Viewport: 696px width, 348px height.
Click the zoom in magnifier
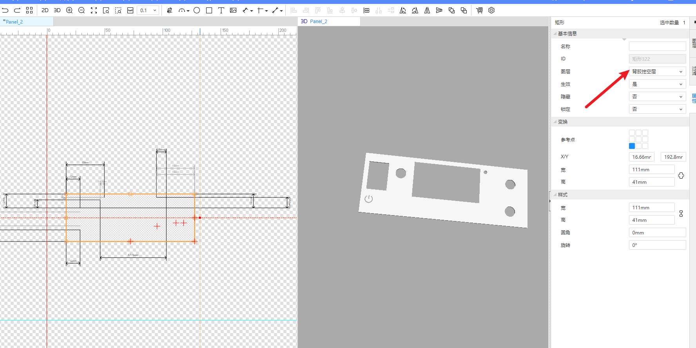69,10
